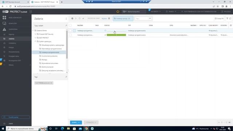Click the Nazwa komputera search field
This screenshot has height=131, width=233.
point(137,12)
